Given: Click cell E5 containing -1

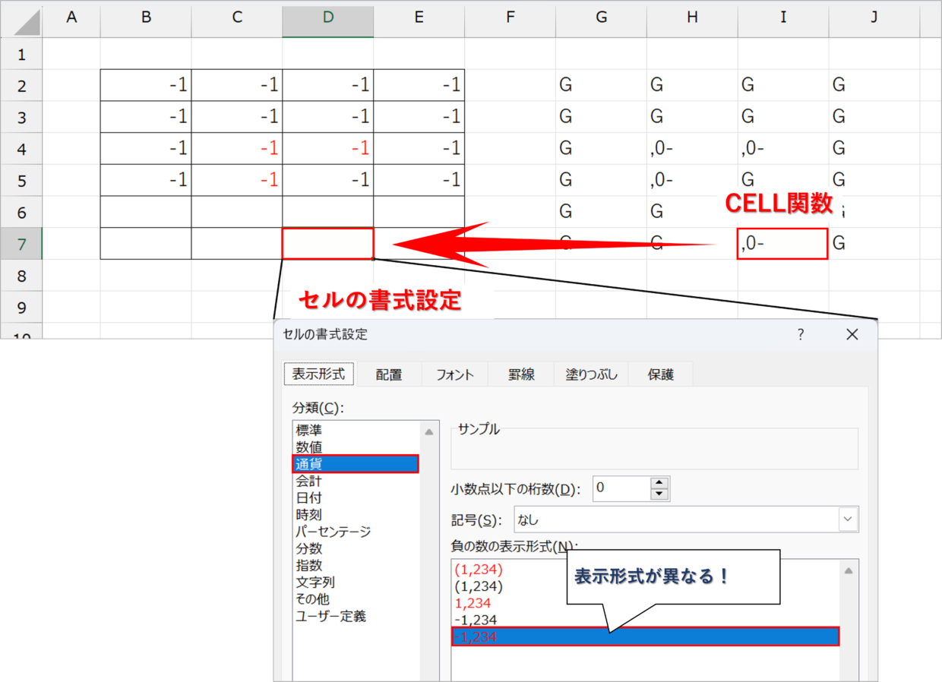Looking at the screenshot, I should point(419,181).
